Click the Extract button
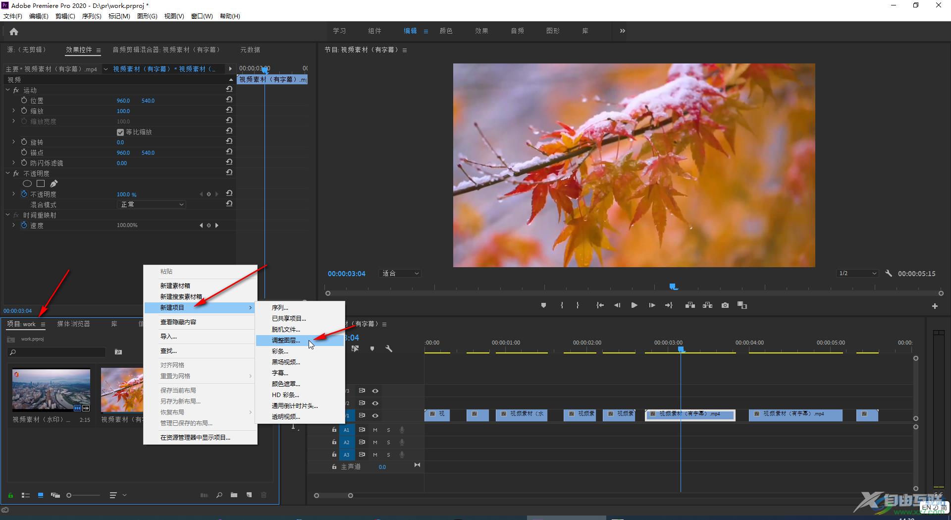Screen dimensions: 951x520 (707, 305)
